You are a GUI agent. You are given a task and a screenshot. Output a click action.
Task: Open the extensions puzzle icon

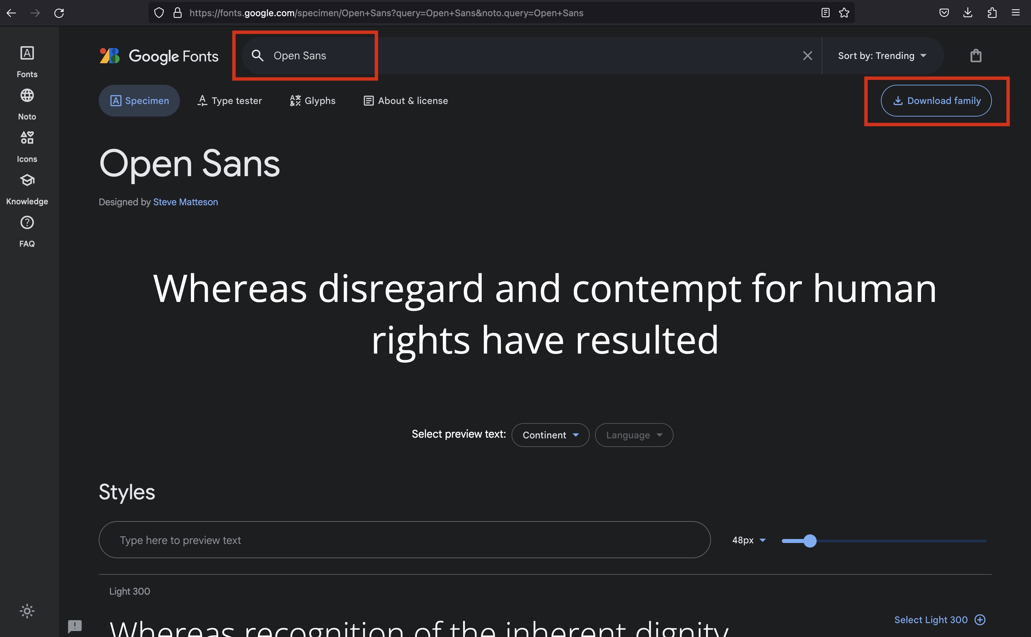click(992, 13)
